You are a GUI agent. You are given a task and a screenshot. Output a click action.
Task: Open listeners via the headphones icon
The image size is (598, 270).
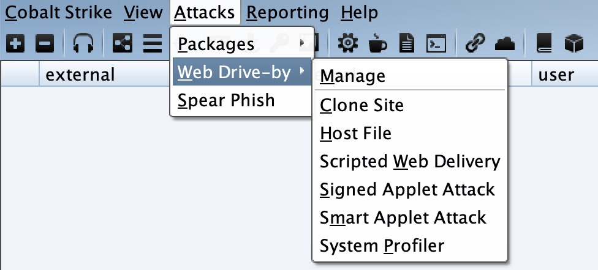tap(83, 43)
